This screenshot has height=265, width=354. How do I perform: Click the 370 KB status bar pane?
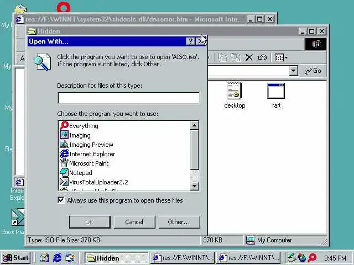(222, 240)
